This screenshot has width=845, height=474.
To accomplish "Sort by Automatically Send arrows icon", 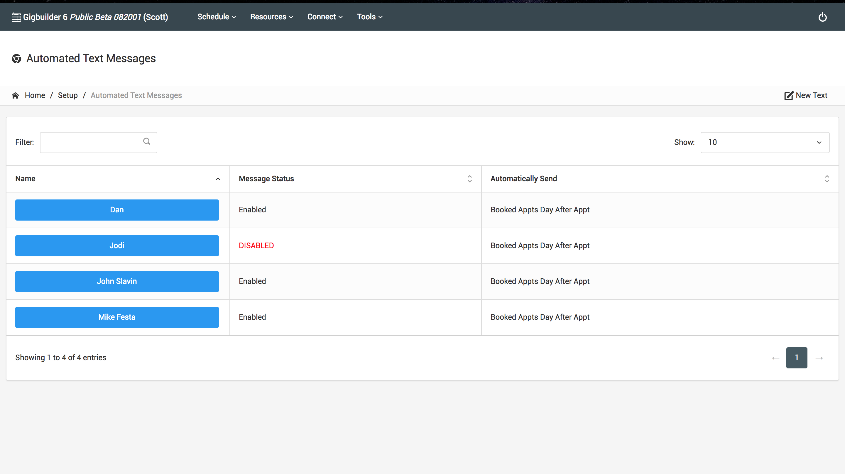I will click(x=827, y=179).
